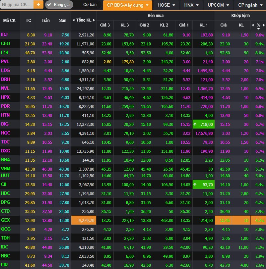
Task: Expand the HOSE exchange dropdown
Action: (x=166, y=5)
